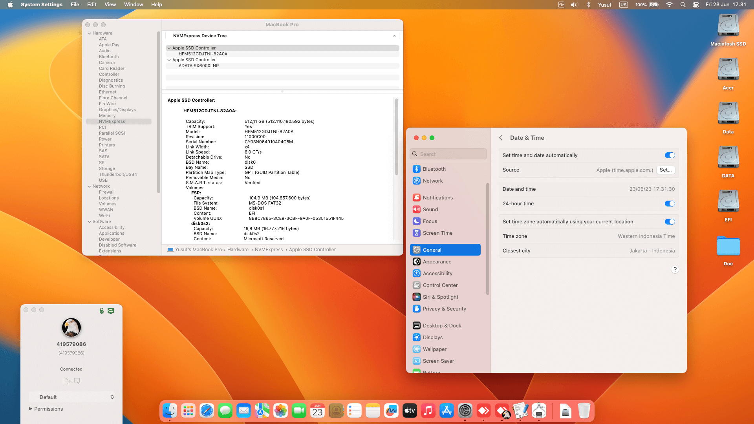Screen dimensions: 754x424
Task: Open the File menu
Action: click(x=75, y=5)
